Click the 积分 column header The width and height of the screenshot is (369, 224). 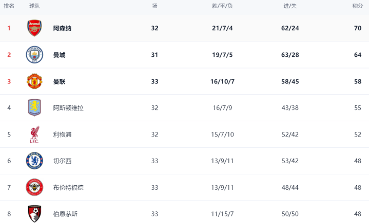357,6
